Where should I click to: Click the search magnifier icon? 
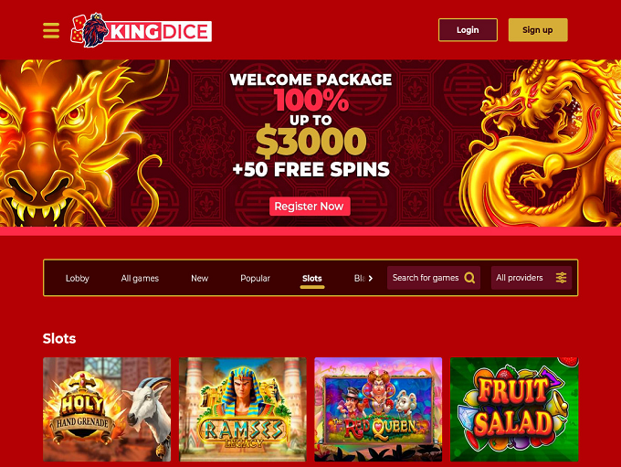(x=469, y=278)
